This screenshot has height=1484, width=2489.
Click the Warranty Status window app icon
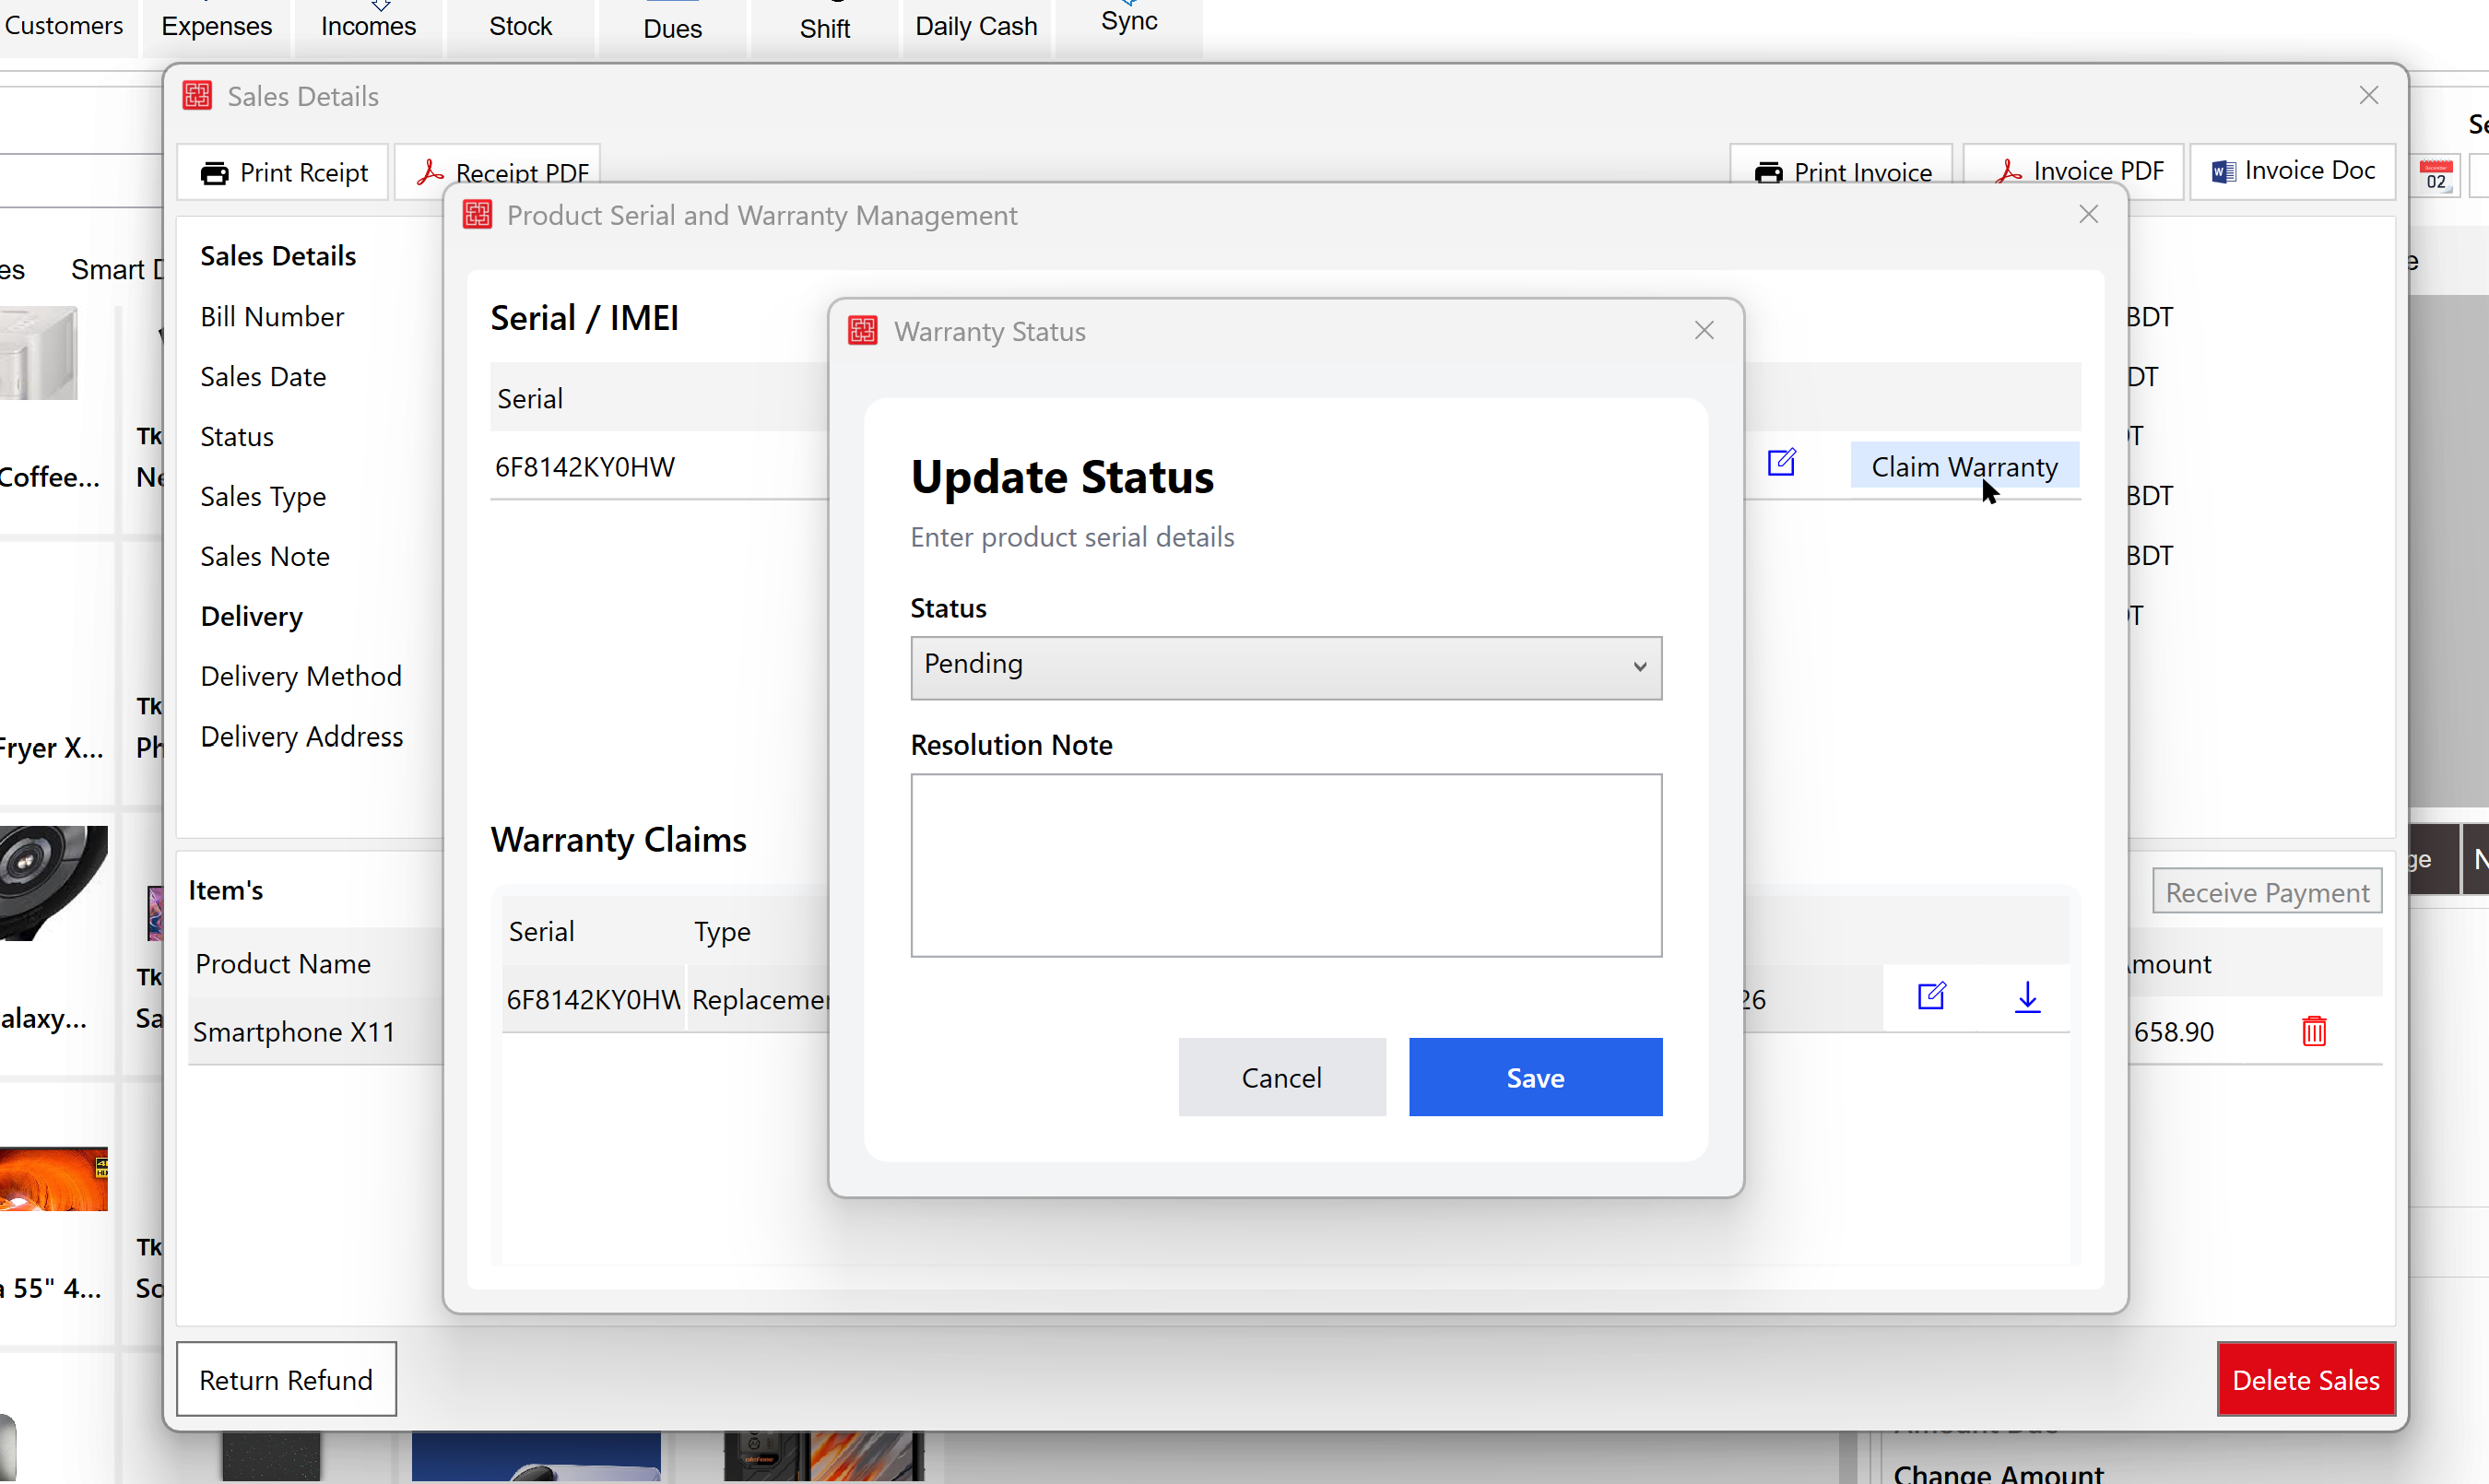(863, 330)
